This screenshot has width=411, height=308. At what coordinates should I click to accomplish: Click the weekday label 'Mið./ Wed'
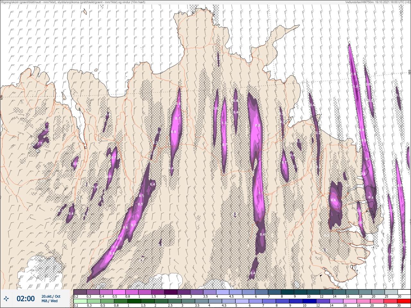click(x=49, y=301)
